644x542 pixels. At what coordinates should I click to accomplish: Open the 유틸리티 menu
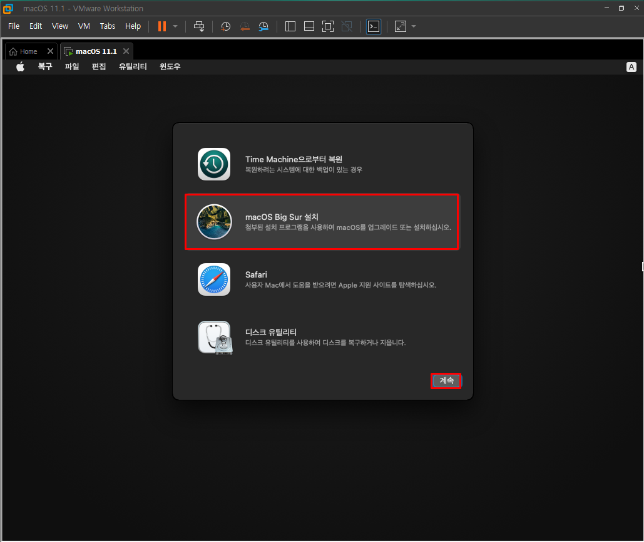click(x=133, y=66)
